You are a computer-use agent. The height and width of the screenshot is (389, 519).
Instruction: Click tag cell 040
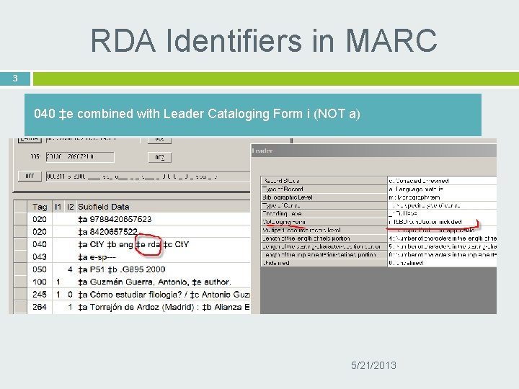point(40,244)
